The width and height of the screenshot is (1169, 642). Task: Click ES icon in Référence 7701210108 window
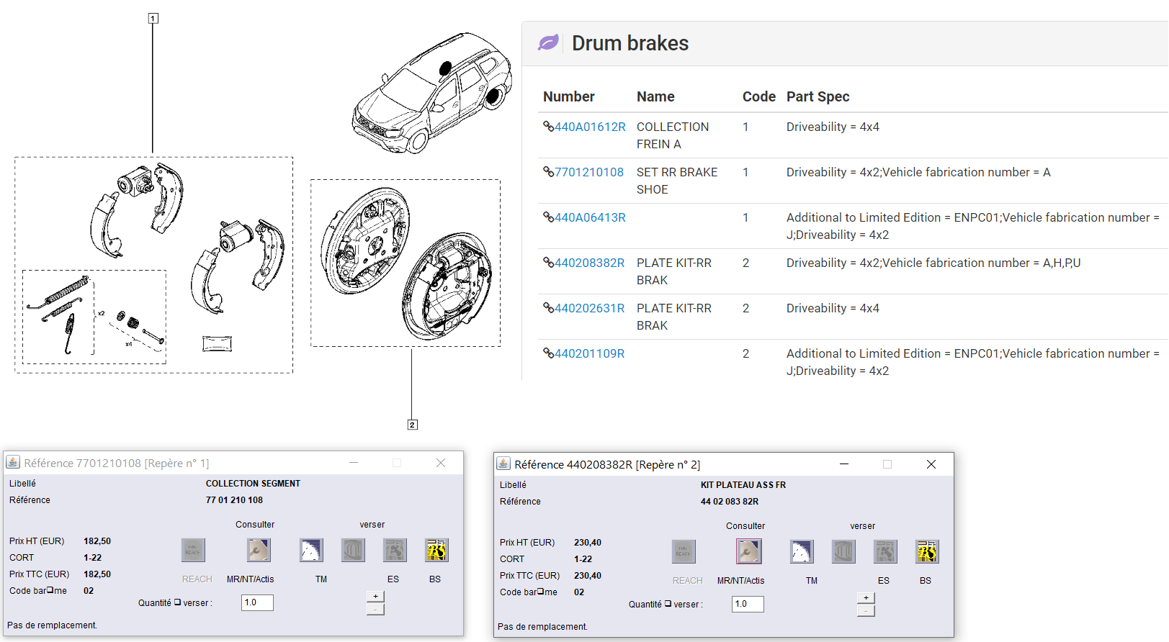click(x=395, y=551)
